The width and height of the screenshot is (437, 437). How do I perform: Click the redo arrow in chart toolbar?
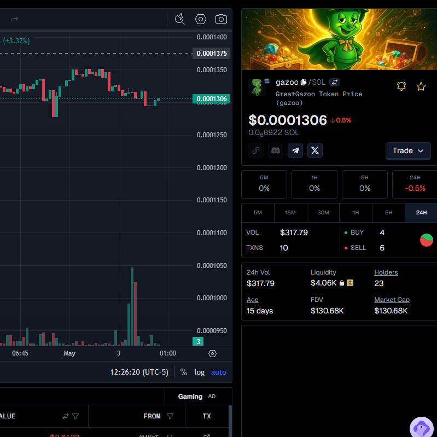coord(14,19)
